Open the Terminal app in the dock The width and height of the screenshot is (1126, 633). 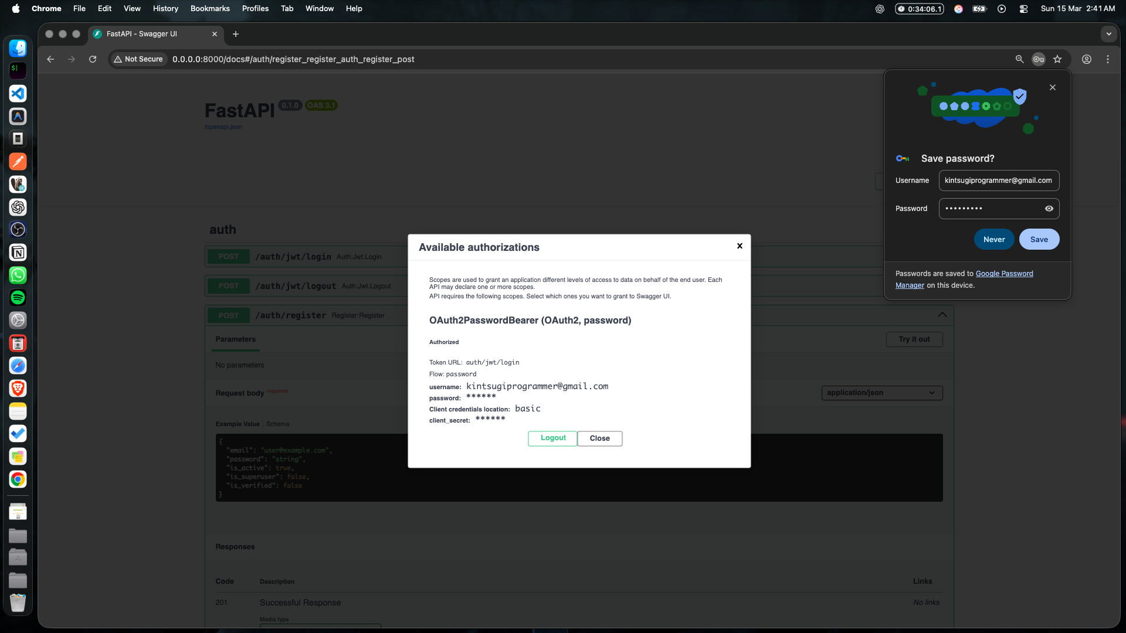[18, 71]
